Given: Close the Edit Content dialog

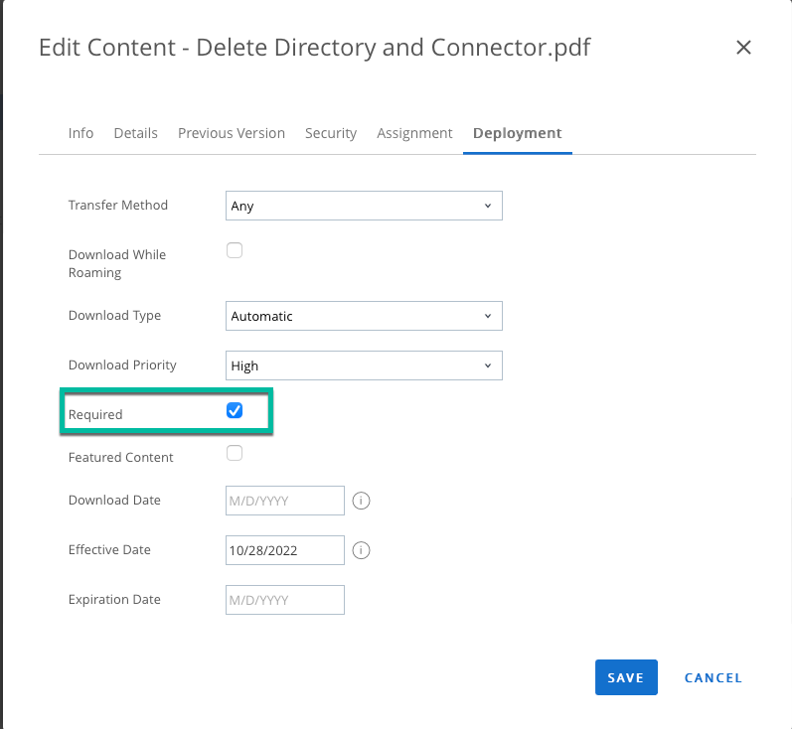Looking at the screenshot, I should tap(743, 47).
